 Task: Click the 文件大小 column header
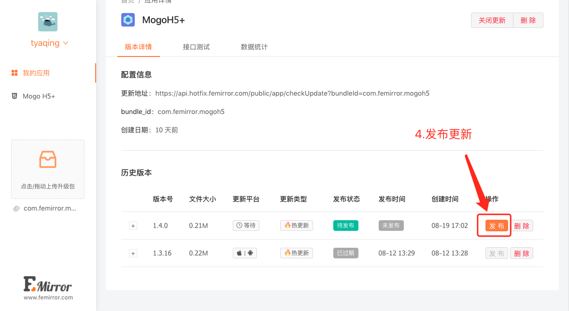coord(202,199)
